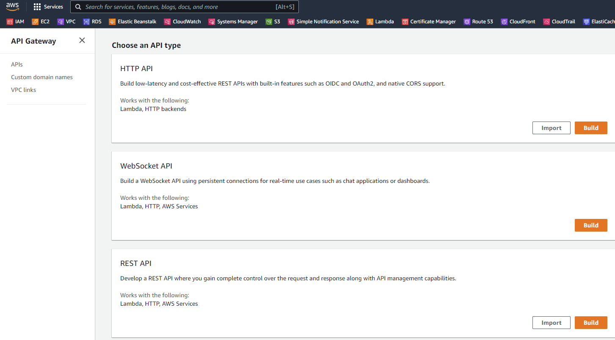
Task: Click the [Alt+S] shortcut hint
Action: tap(285, 7)
